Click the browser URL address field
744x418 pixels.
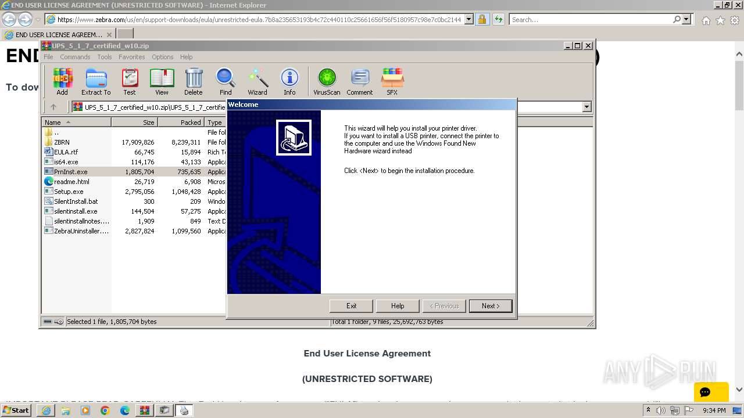pos(259,19)
